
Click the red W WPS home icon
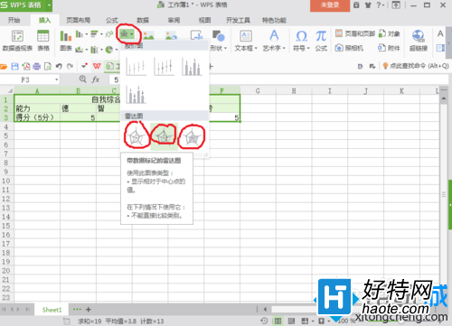97,66
